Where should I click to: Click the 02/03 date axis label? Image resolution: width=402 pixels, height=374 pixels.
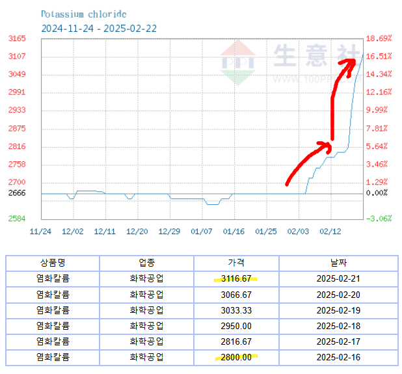pyautogui.click(x=298, y=232)
